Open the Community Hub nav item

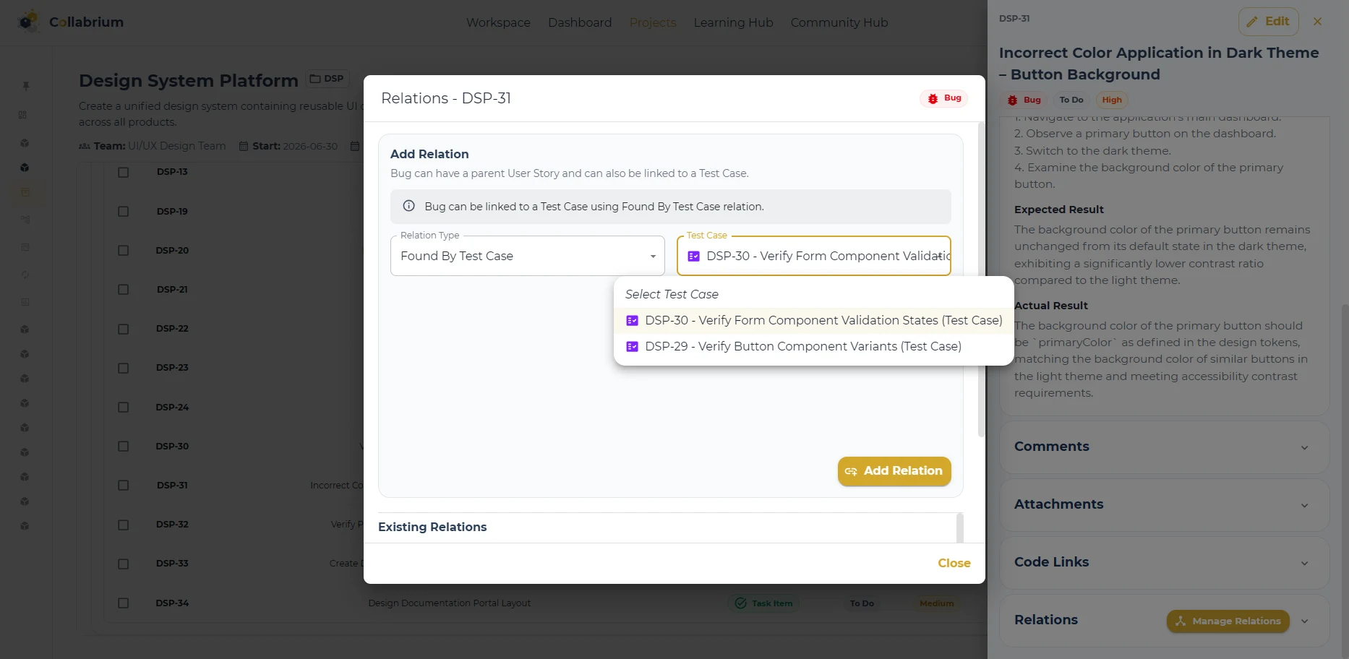point(839,22)
